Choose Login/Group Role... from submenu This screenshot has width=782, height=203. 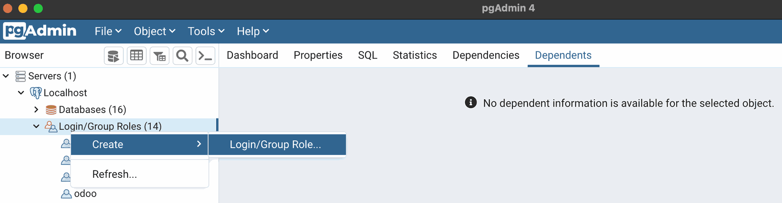[x=276, y=144]
